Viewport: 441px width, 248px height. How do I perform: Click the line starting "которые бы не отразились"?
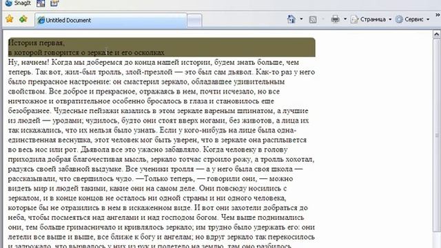click(x=158, y=208)
